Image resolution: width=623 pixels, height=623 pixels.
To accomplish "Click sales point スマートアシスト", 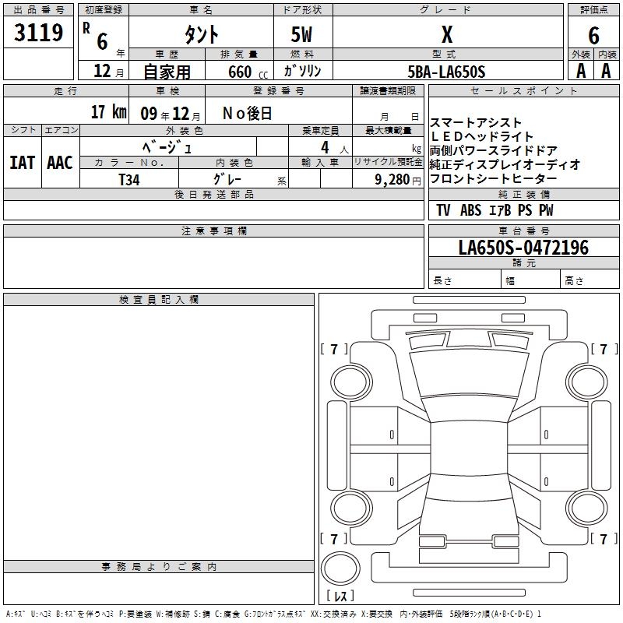I will click(x=476, y=123).
